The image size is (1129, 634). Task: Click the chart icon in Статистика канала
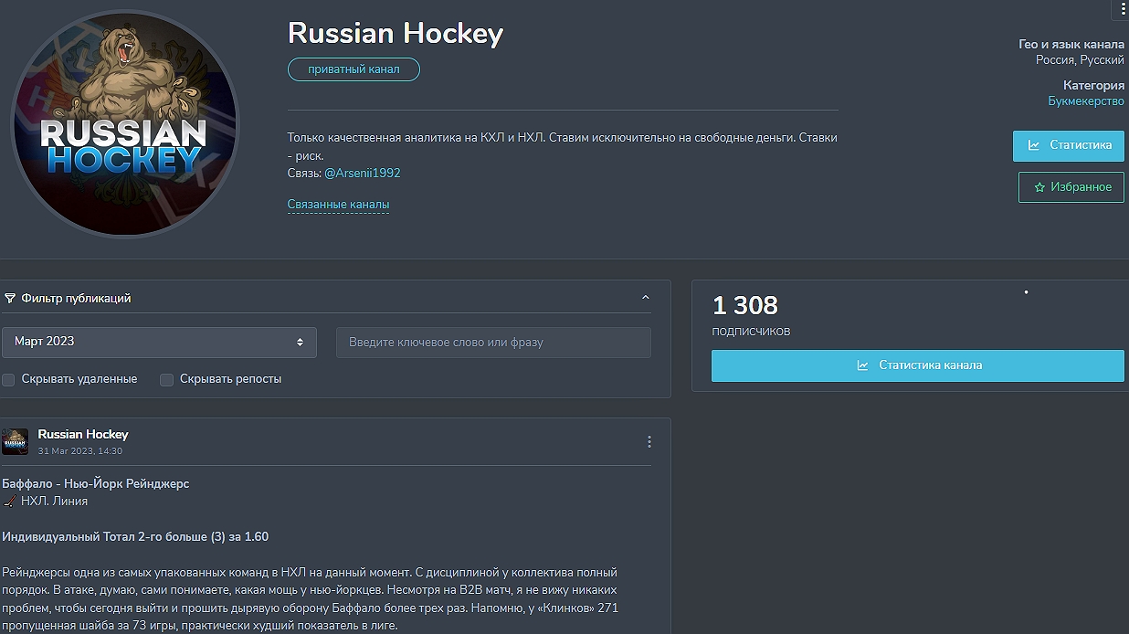pyautogui.click(x=862, y=365)
